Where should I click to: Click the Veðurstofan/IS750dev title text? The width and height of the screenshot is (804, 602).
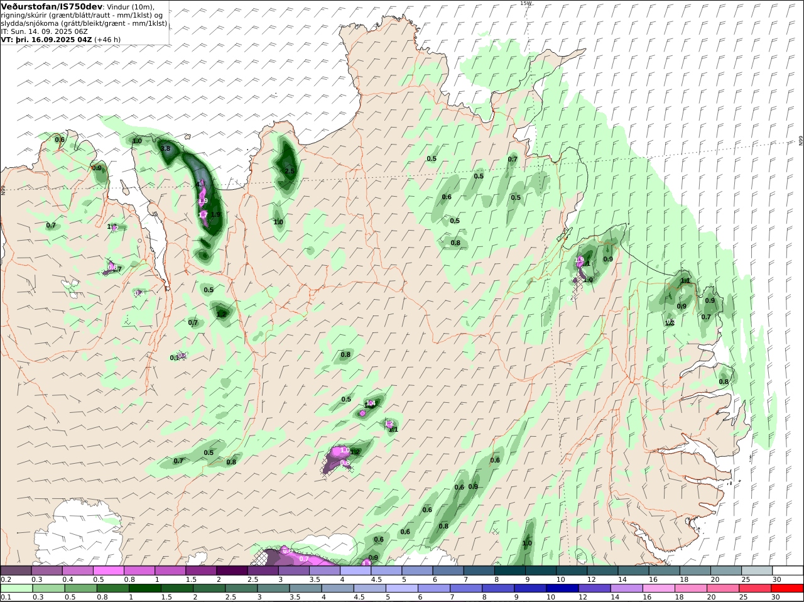pyautogui.click(x=52, y=6)
